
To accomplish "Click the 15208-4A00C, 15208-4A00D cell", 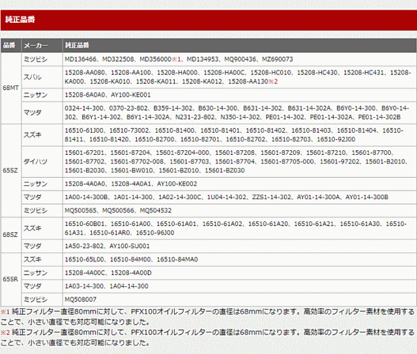I will tap(240, 273).
